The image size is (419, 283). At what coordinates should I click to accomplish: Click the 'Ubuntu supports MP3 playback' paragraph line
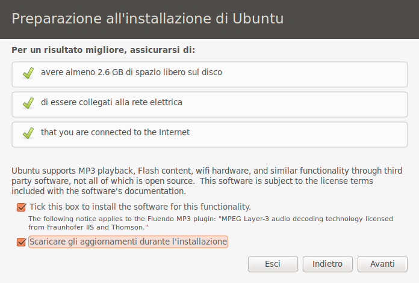205,171
